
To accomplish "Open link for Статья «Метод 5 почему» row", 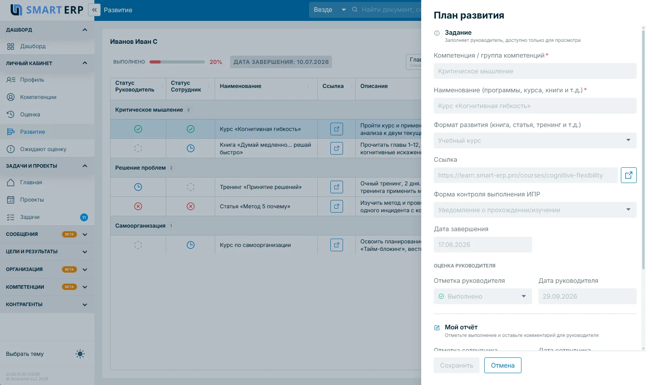I will pos(337,206).
